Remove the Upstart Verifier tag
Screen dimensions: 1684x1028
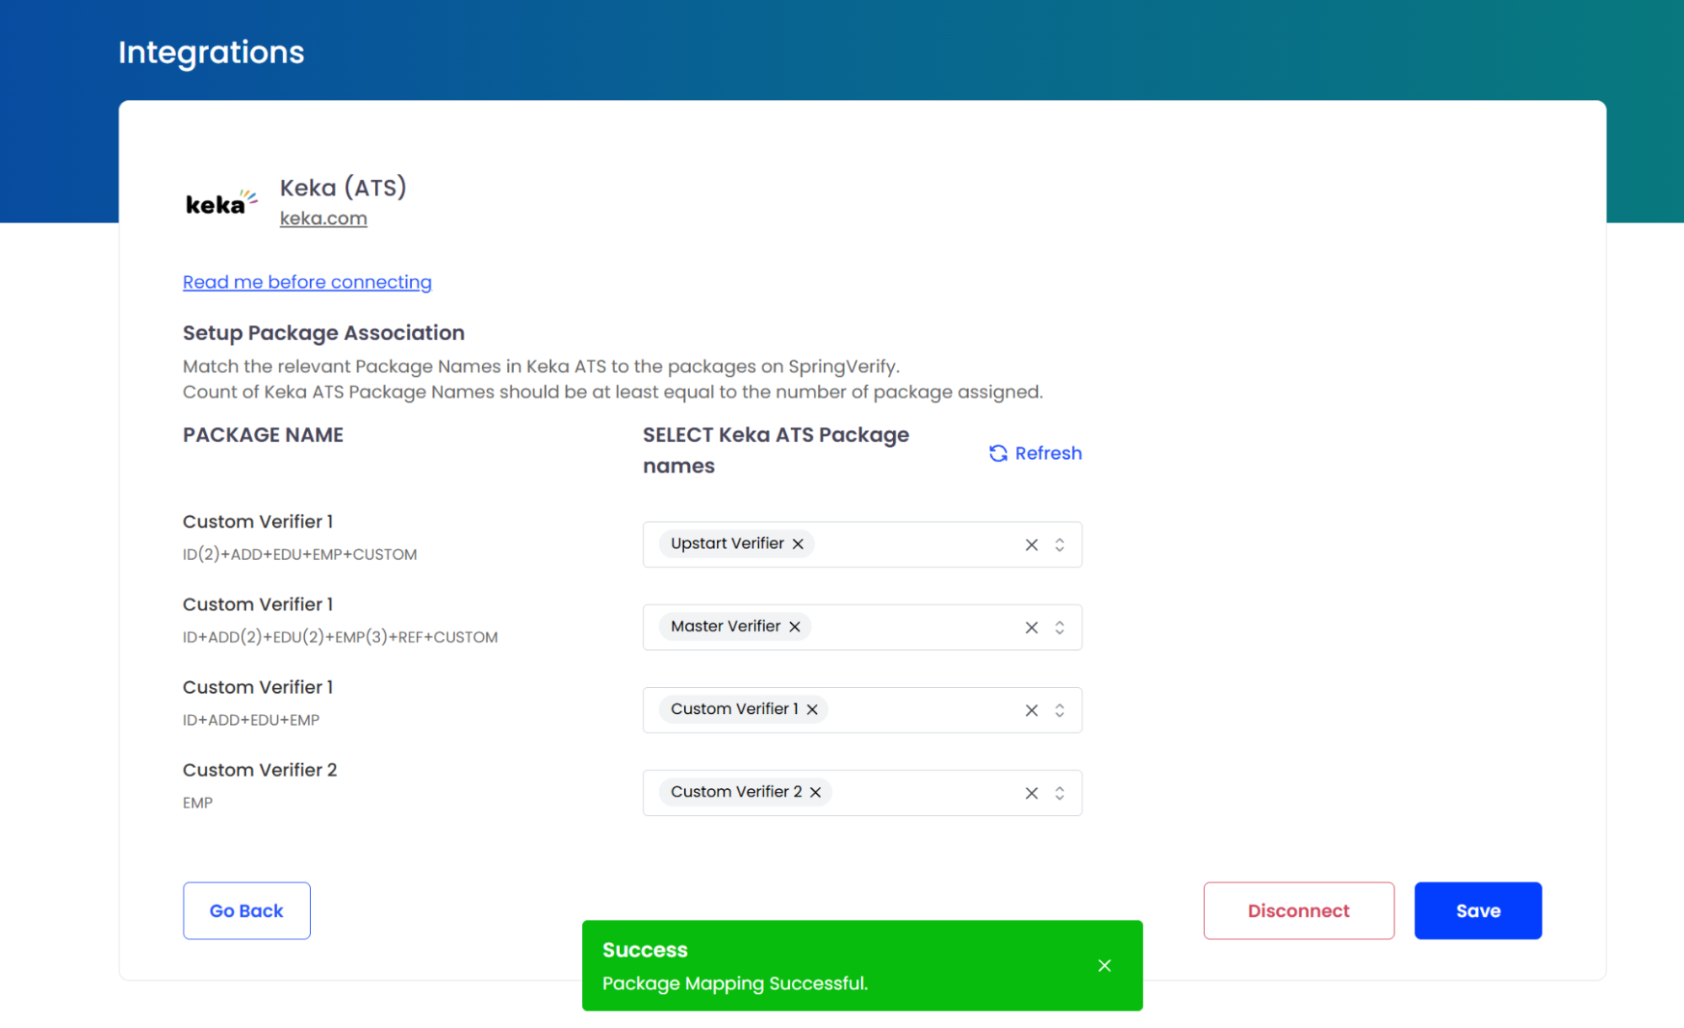click(x=798, y=544)
